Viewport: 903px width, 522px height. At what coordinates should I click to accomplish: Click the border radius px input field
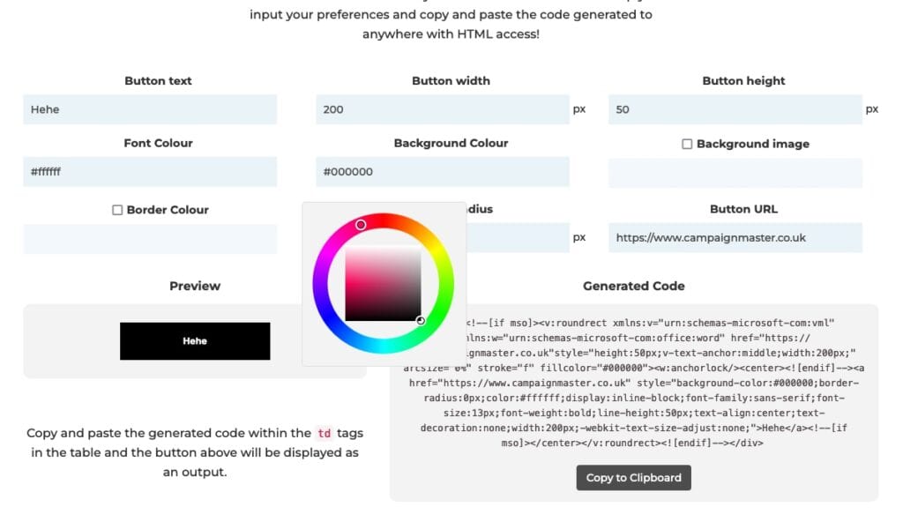[x=517, y=237]
